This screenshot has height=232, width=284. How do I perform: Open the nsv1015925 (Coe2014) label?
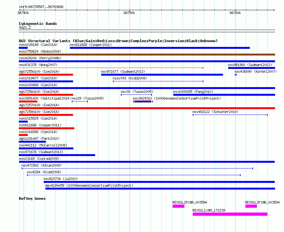tap(38, 118)
